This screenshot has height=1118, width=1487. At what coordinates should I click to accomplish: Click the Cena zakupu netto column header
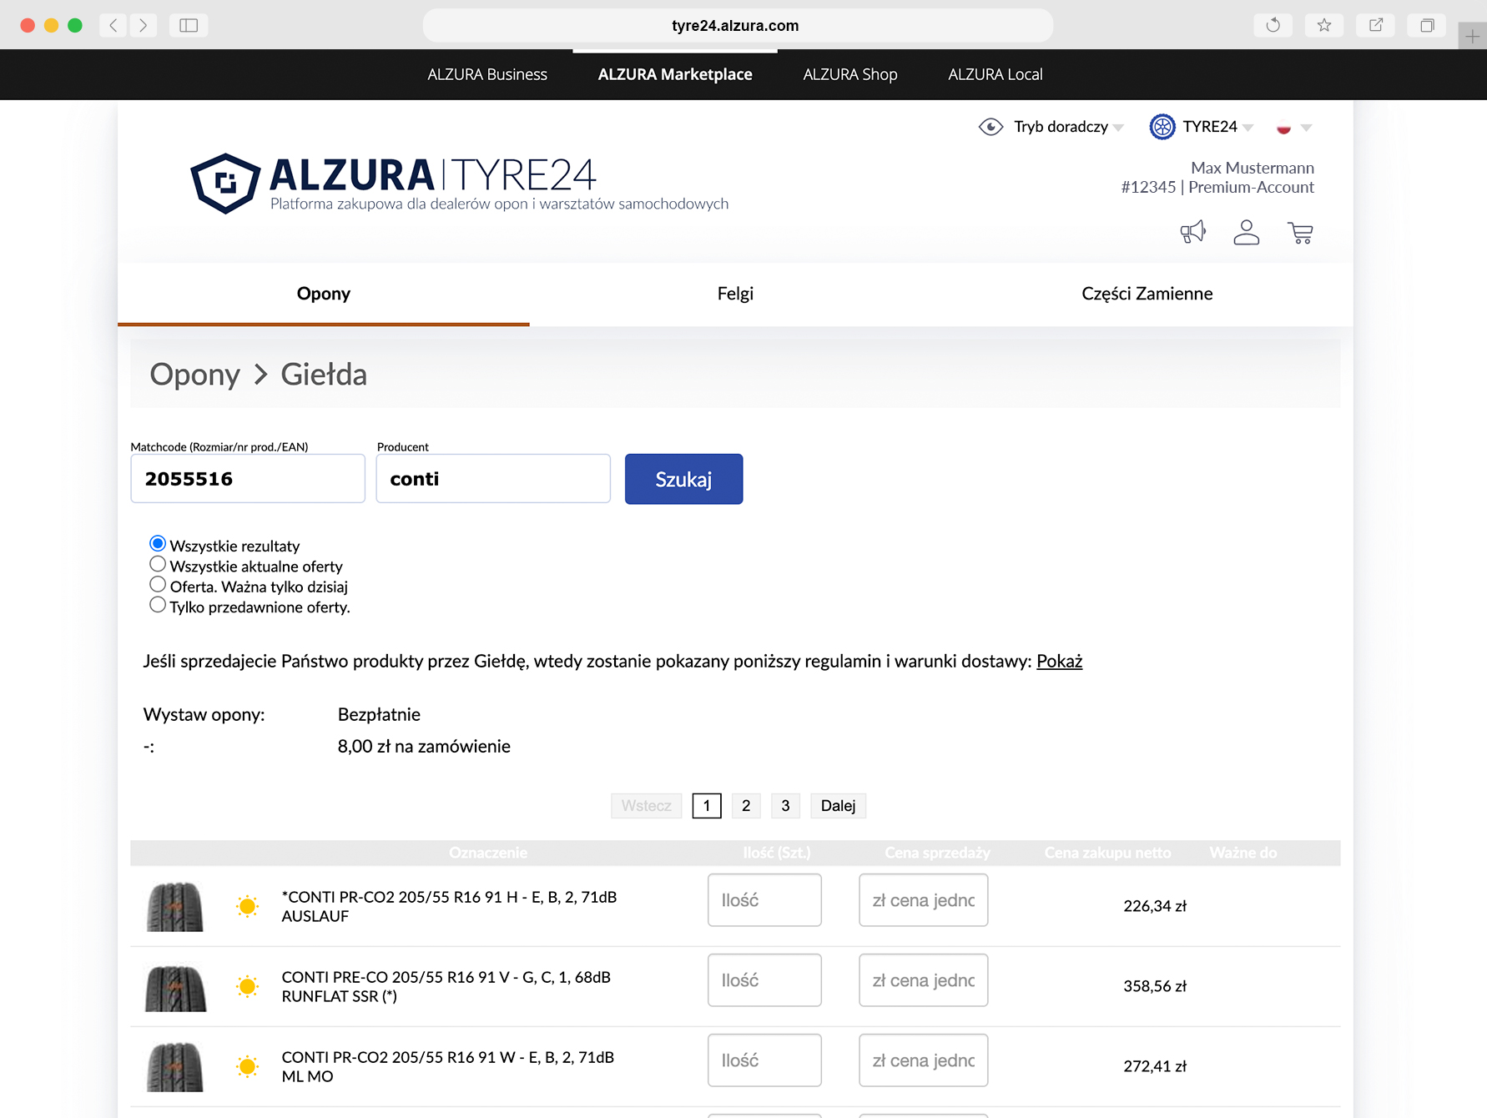1107,853
